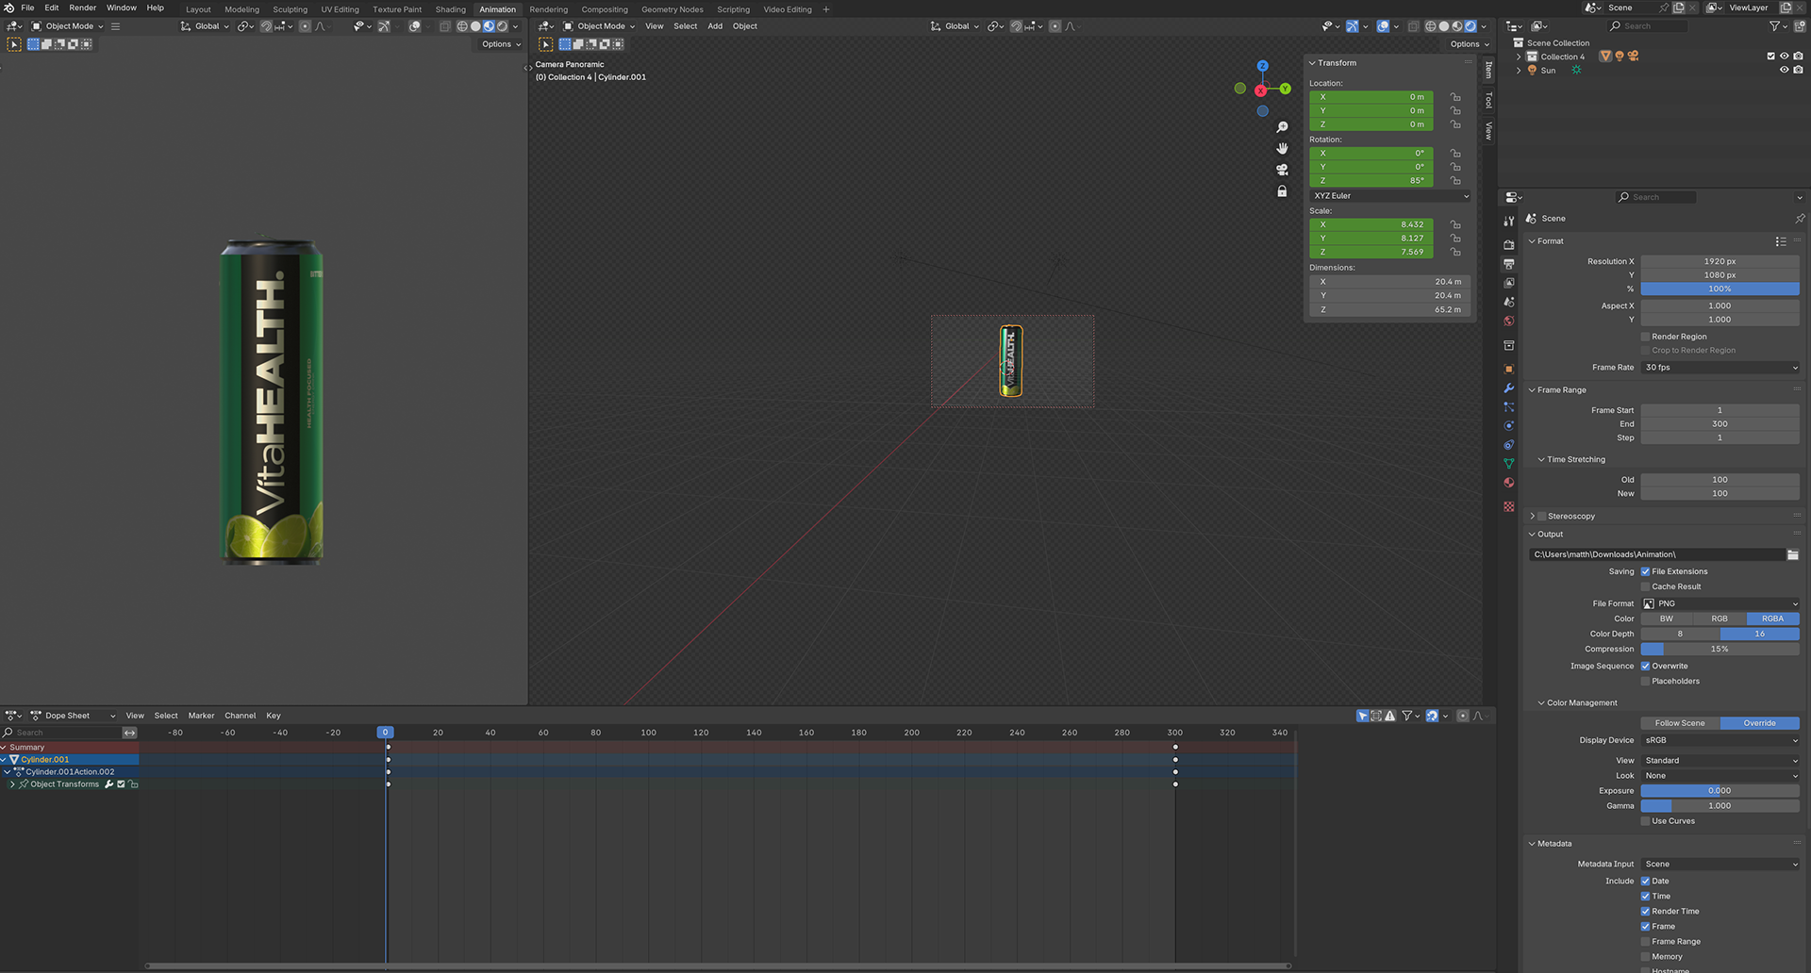
Task: Toggle the Overwrite checkbox
Action: pyautogui.click(x=1645, y=666)
